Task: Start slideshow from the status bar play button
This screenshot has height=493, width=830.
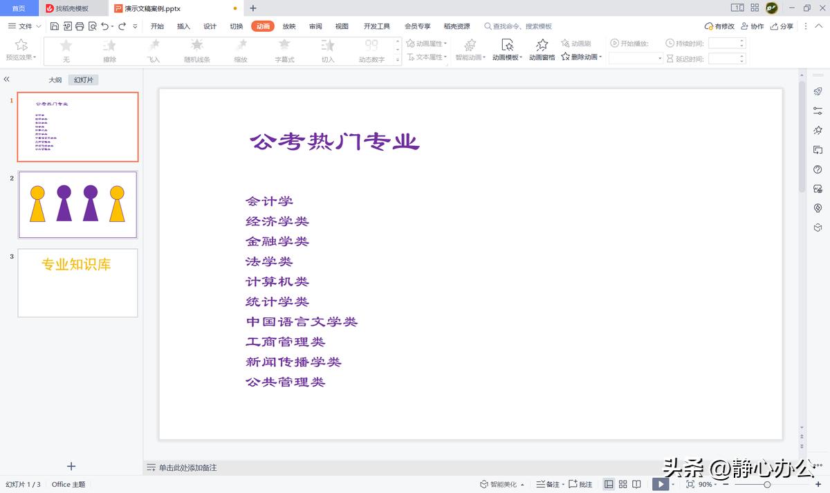Action: pos(661,484)
